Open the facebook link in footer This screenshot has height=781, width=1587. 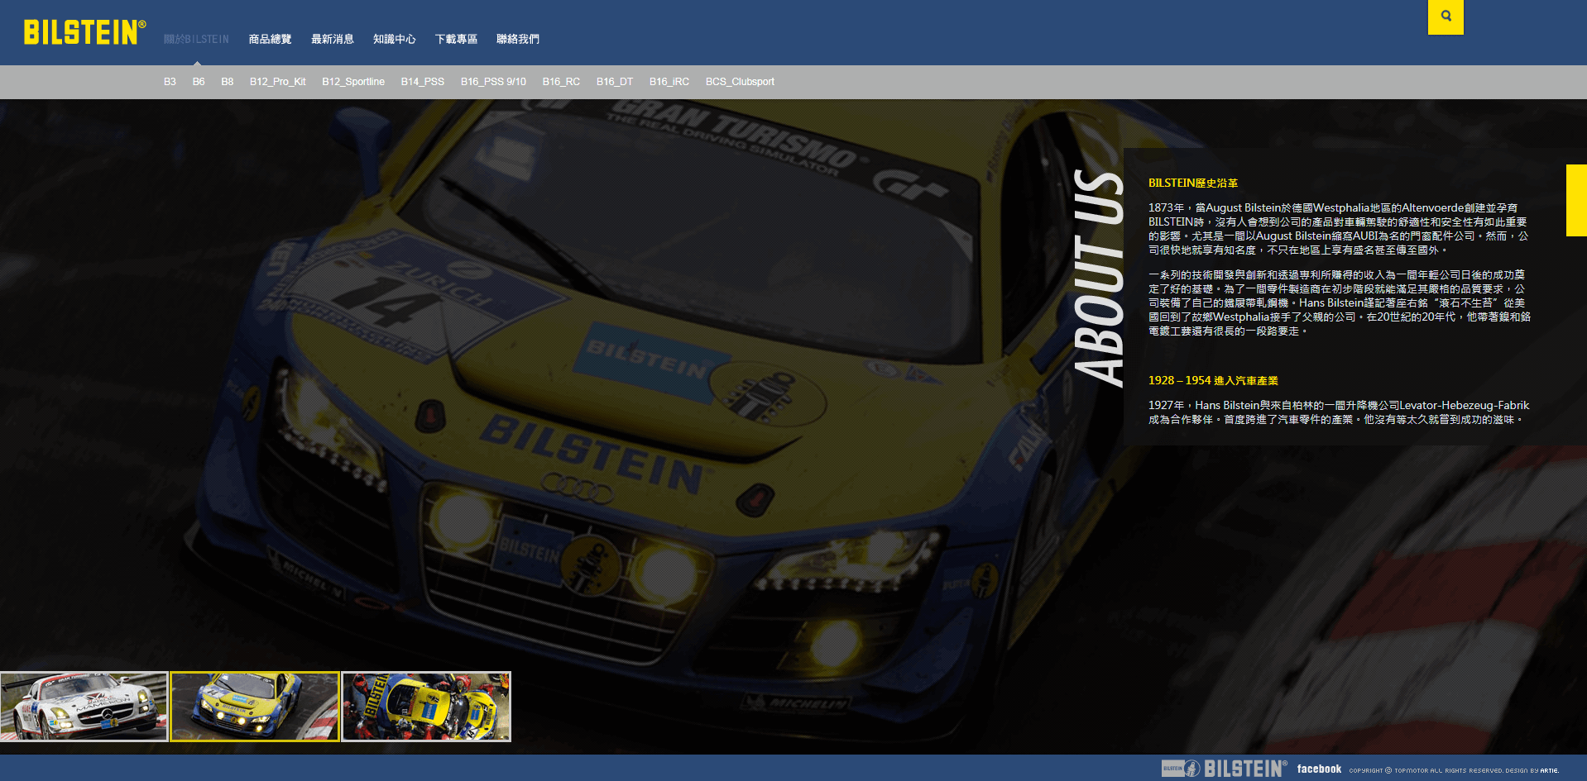[1319, 769]
